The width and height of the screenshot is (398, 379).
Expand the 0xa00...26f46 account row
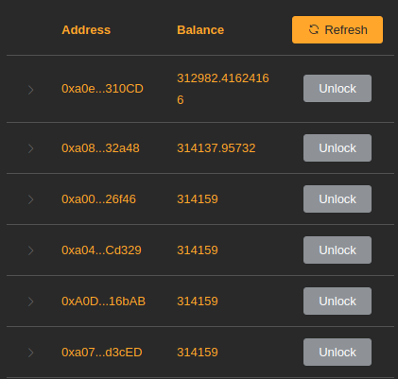tap(31, 199)
